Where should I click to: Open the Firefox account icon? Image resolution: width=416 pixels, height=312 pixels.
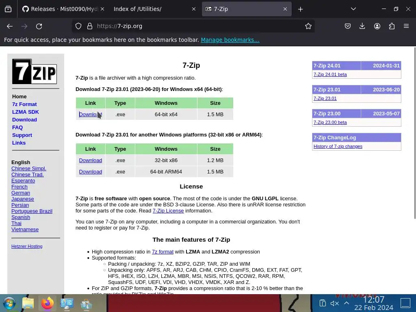click(x=377, y=26)
